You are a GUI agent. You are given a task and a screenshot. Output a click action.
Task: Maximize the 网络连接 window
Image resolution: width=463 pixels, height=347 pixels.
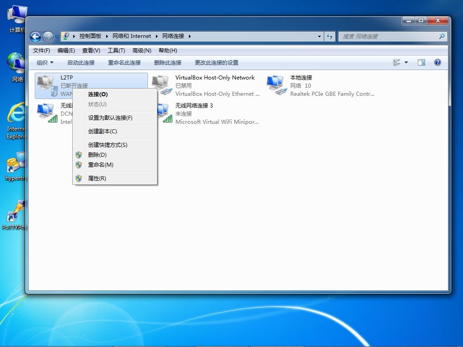tap(421, 21)
